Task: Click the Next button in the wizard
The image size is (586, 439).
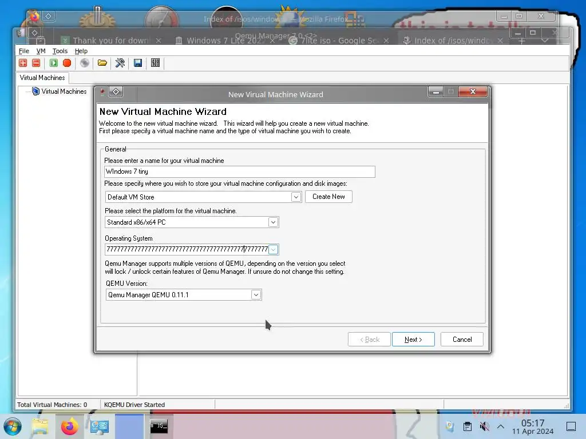Action: [x=413, y=340]
